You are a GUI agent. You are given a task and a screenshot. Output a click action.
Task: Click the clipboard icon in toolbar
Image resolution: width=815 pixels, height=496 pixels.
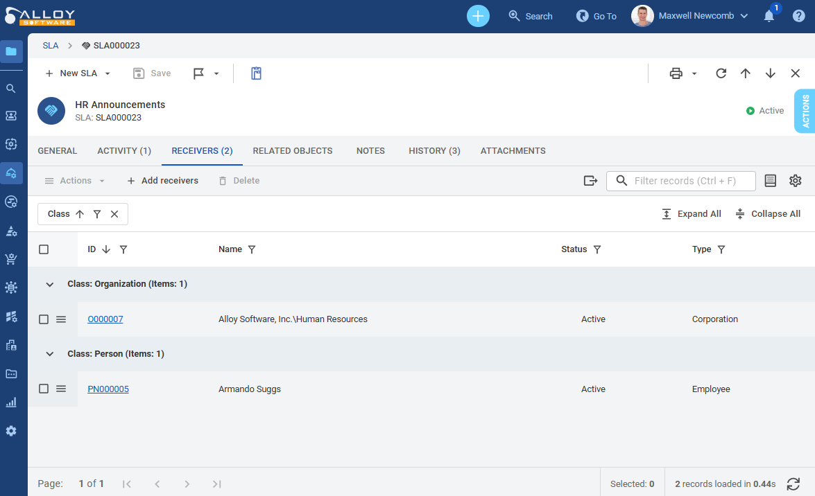(256, 73)
